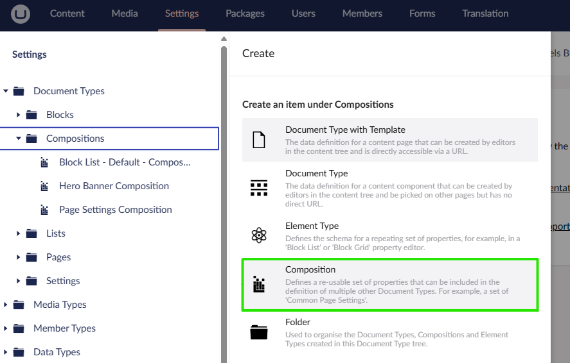Select the Blocks tree item
This screenshot has height=363, width=570.
pos(60,115)
